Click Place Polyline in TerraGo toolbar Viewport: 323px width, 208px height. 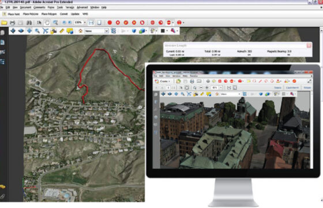click(31, 14)
